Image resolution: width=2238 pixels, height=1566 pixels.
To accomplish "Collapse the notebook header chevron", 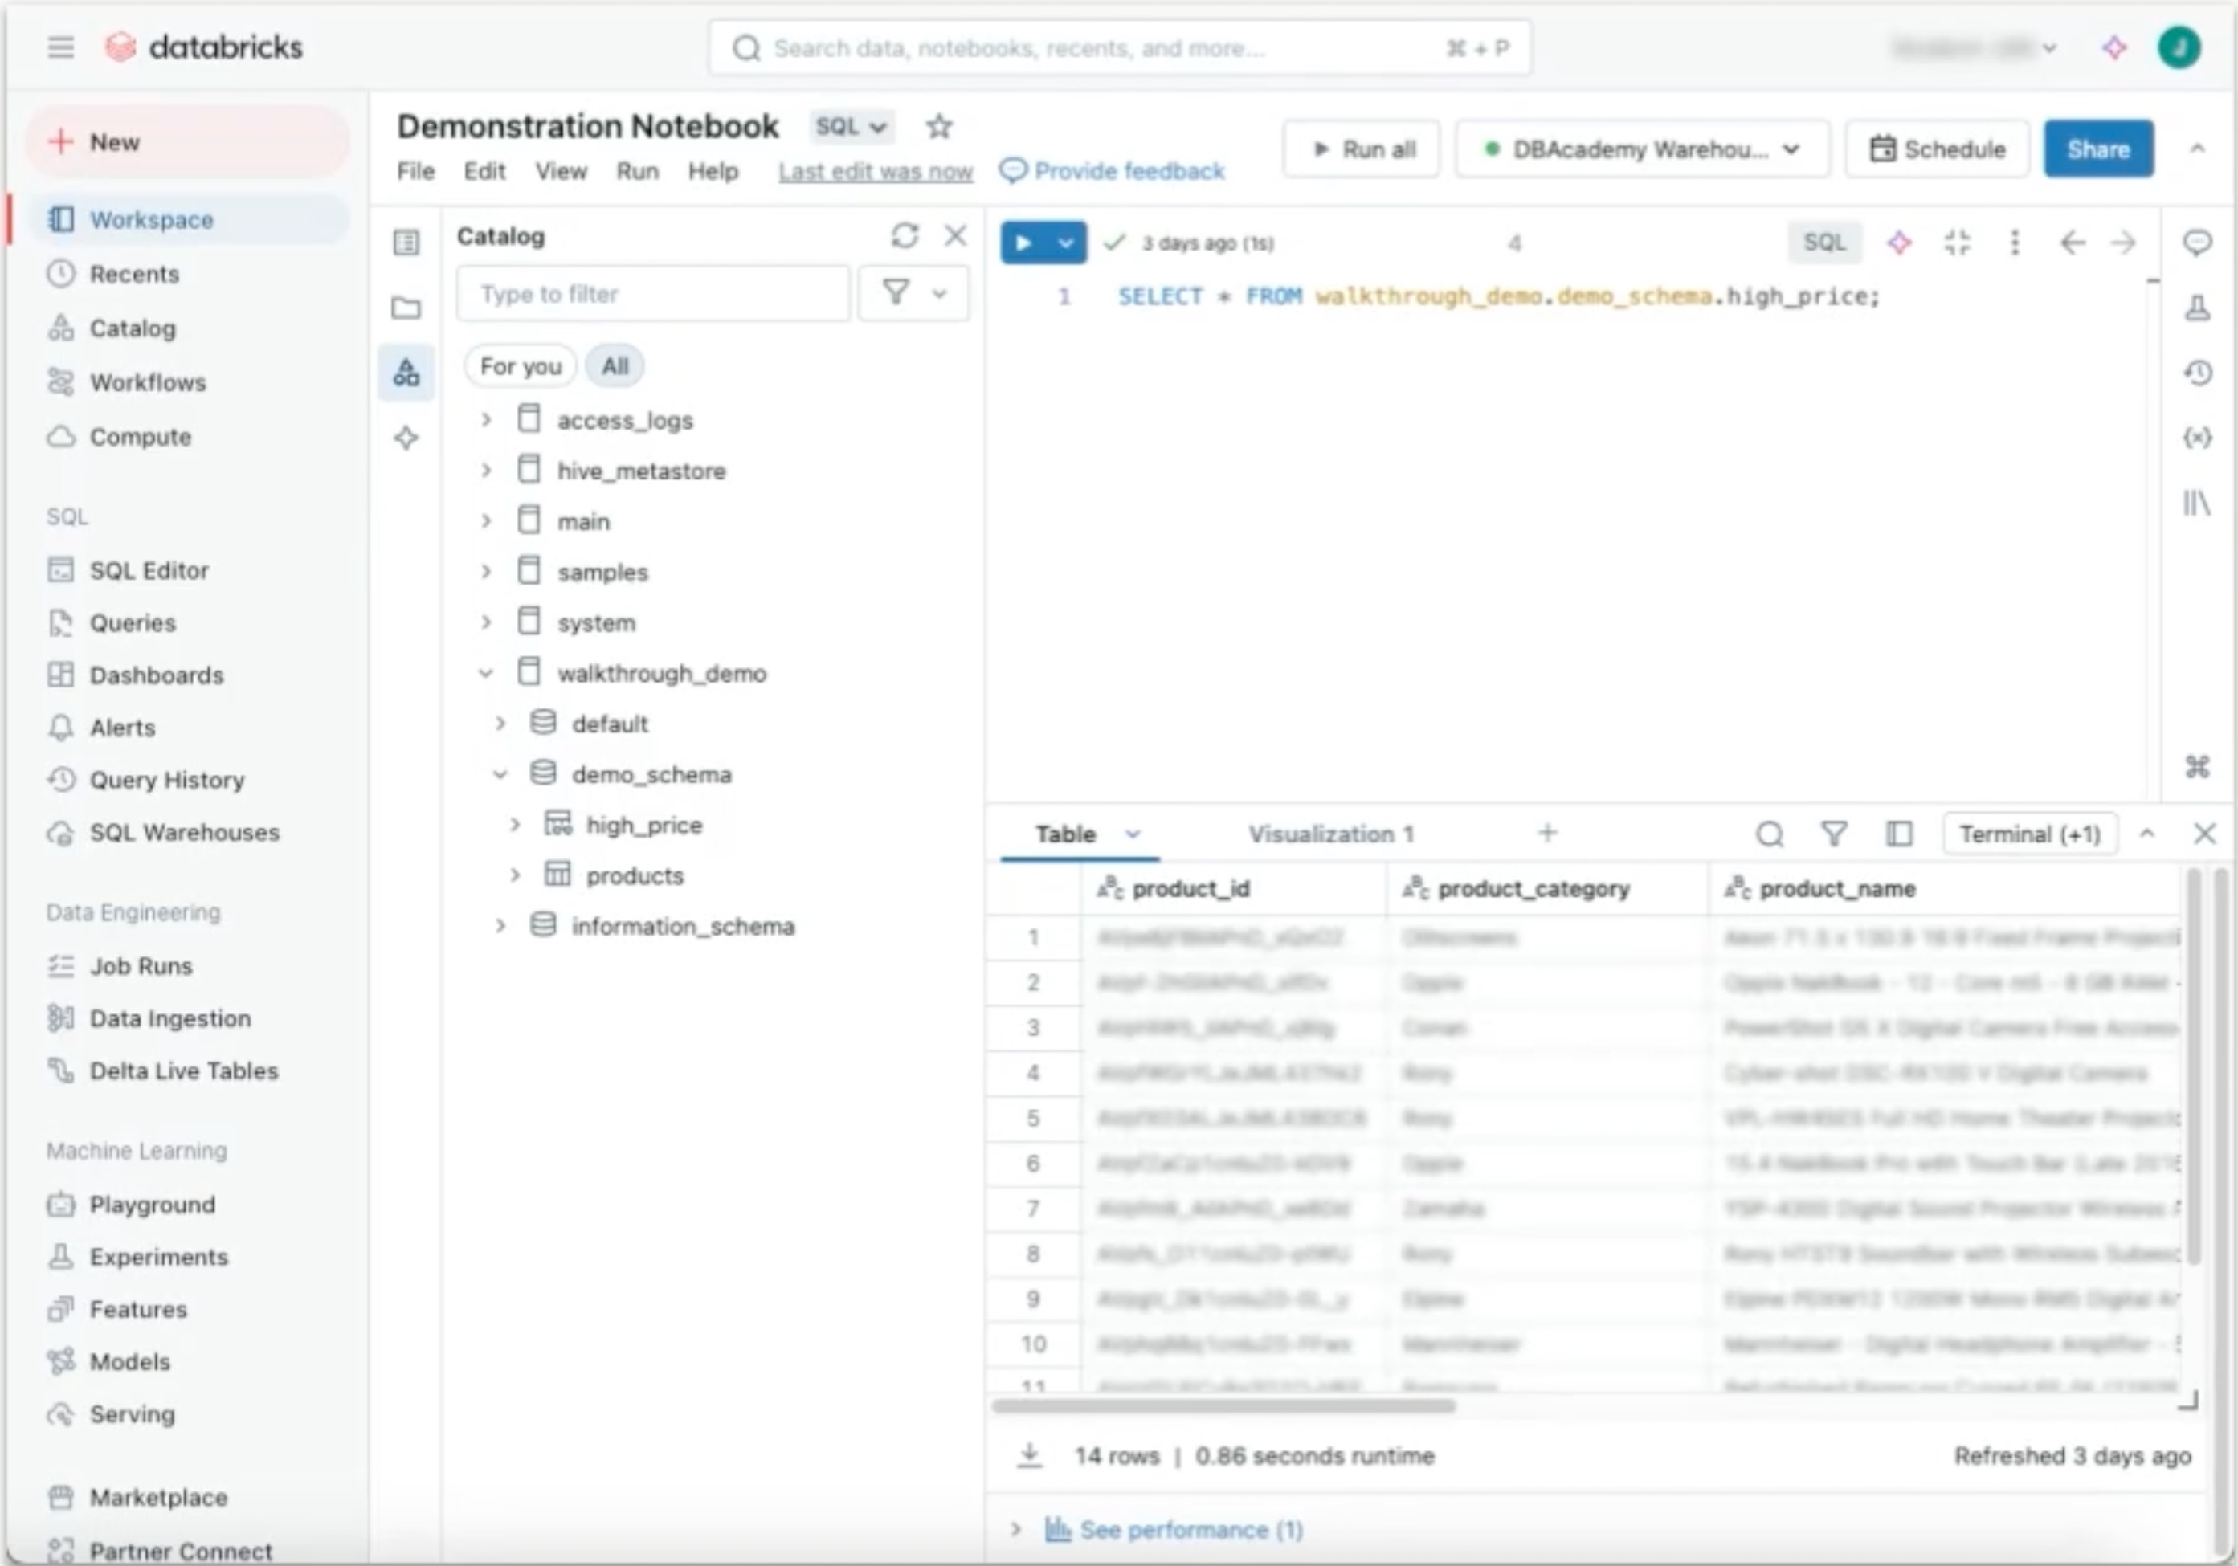I will pos(2197,148).
